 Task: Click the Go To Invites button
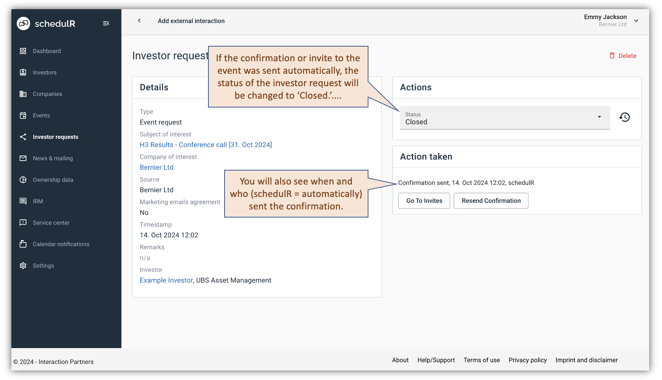click(x=424, y=201)
